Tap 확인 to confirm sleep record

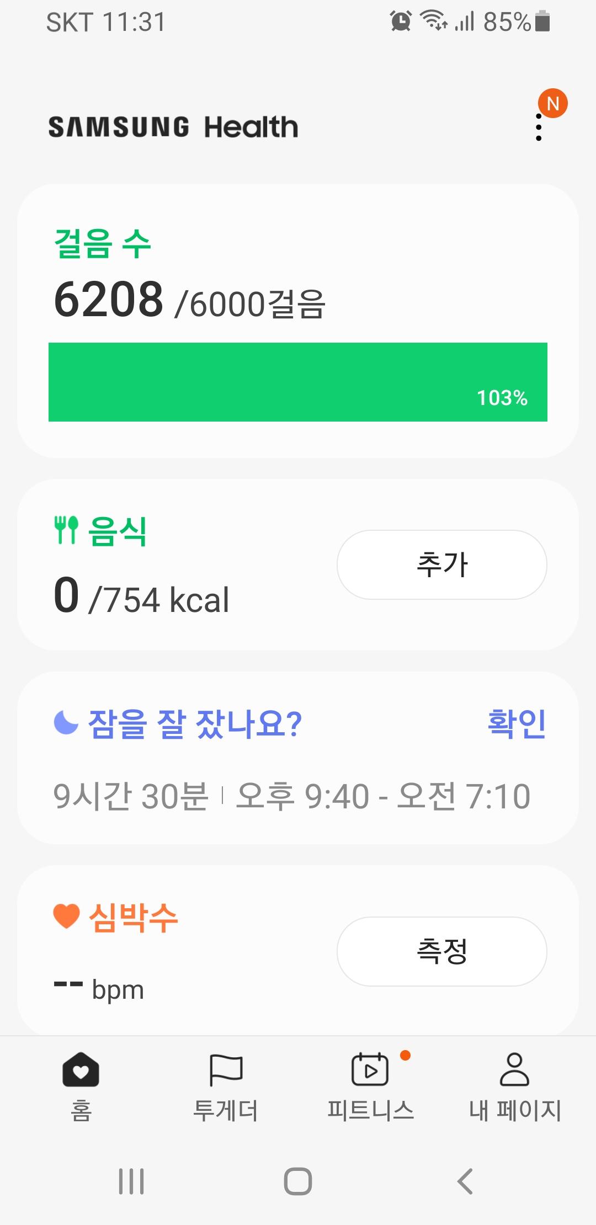click(517, 723)
